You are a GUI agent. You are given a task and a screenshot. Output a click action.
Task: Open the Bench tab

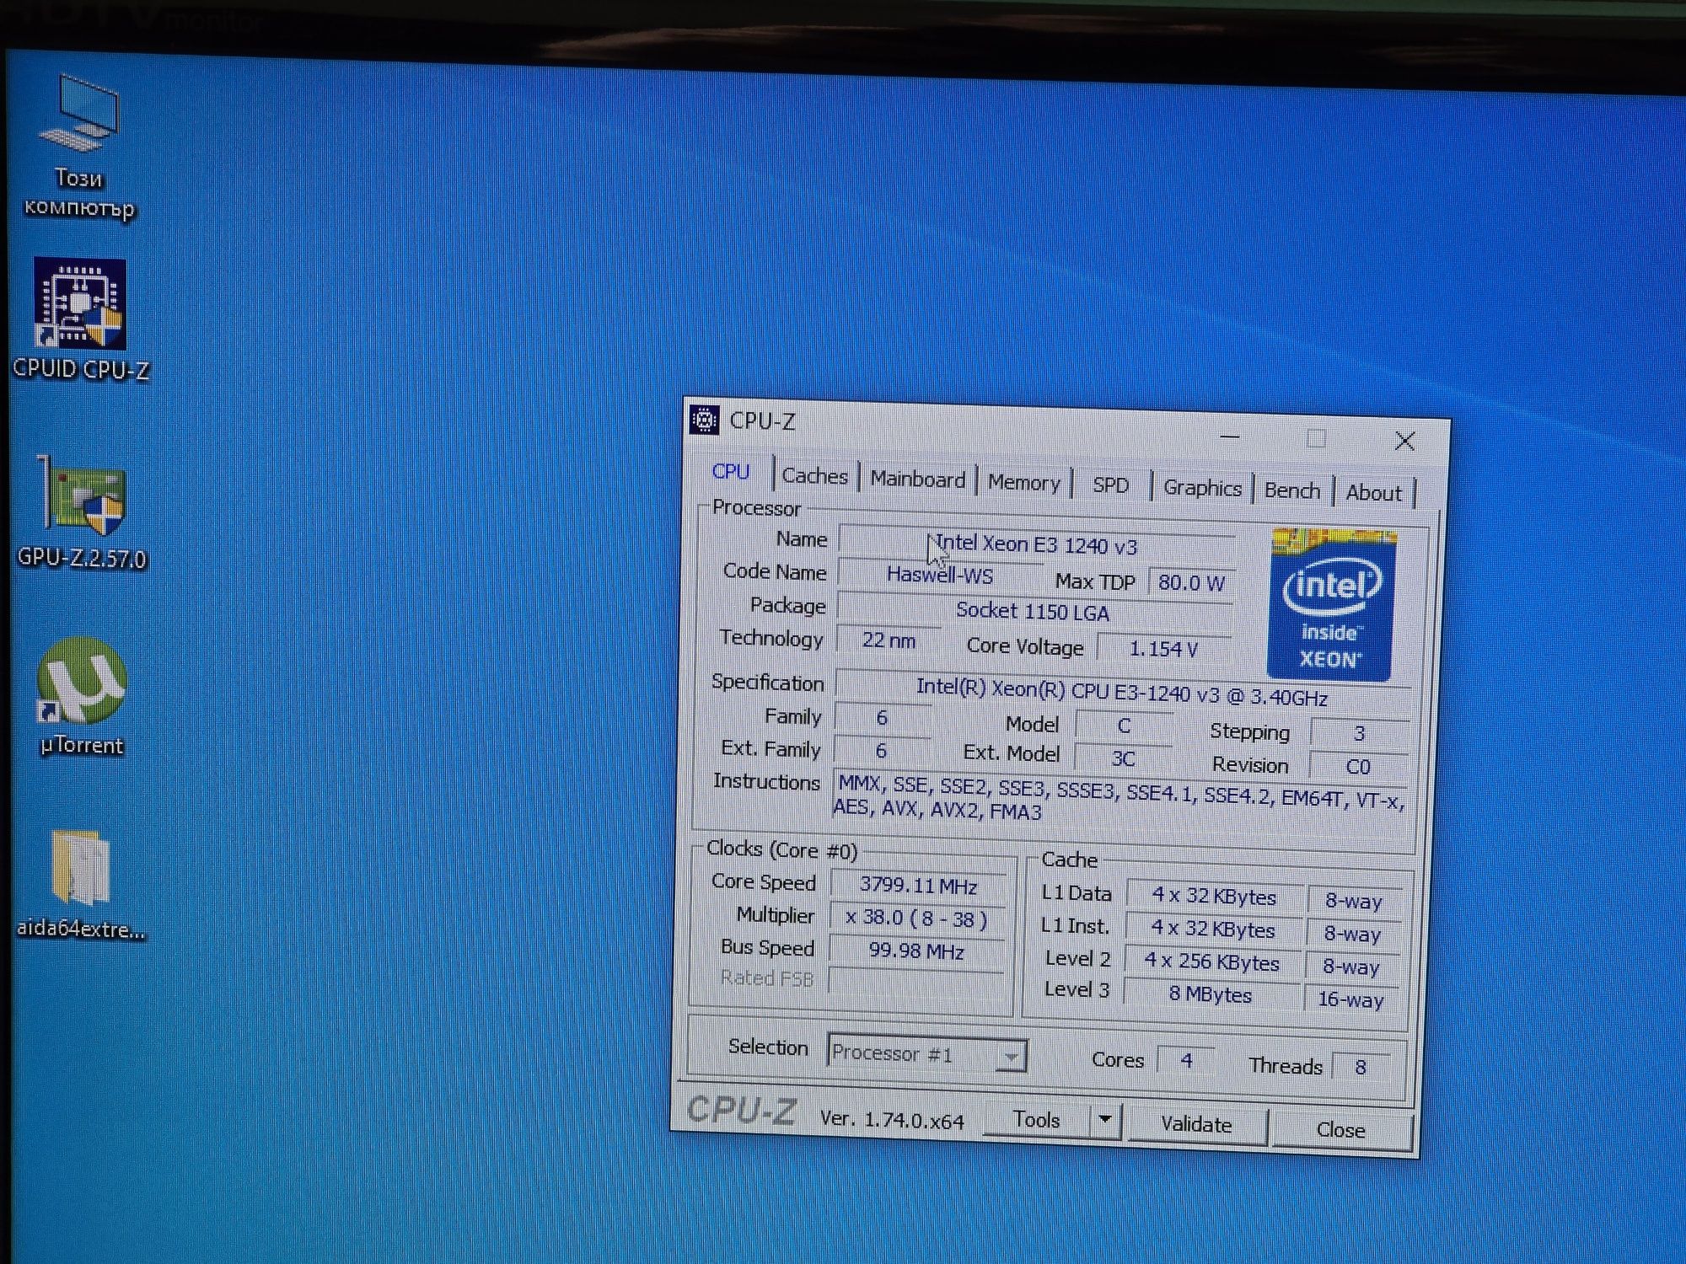coord(1291,490)
